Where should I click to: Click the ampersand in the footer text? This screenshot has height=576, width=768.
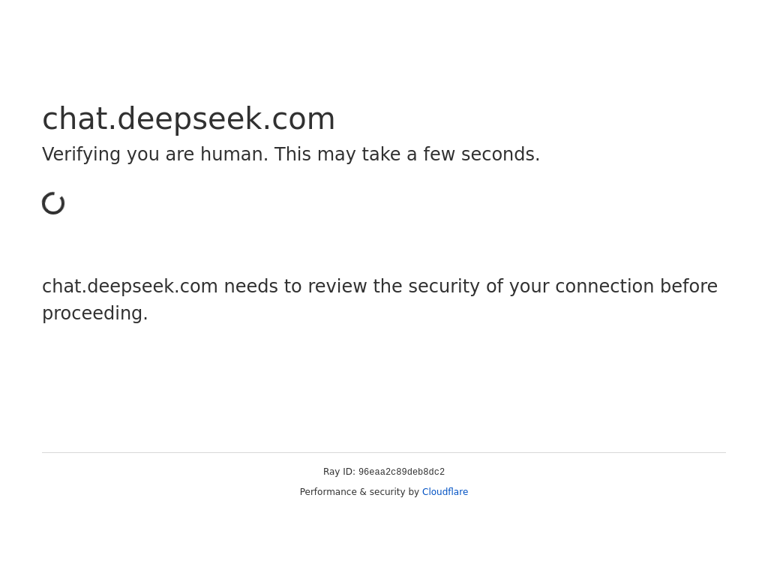click(x=363, y=492)
